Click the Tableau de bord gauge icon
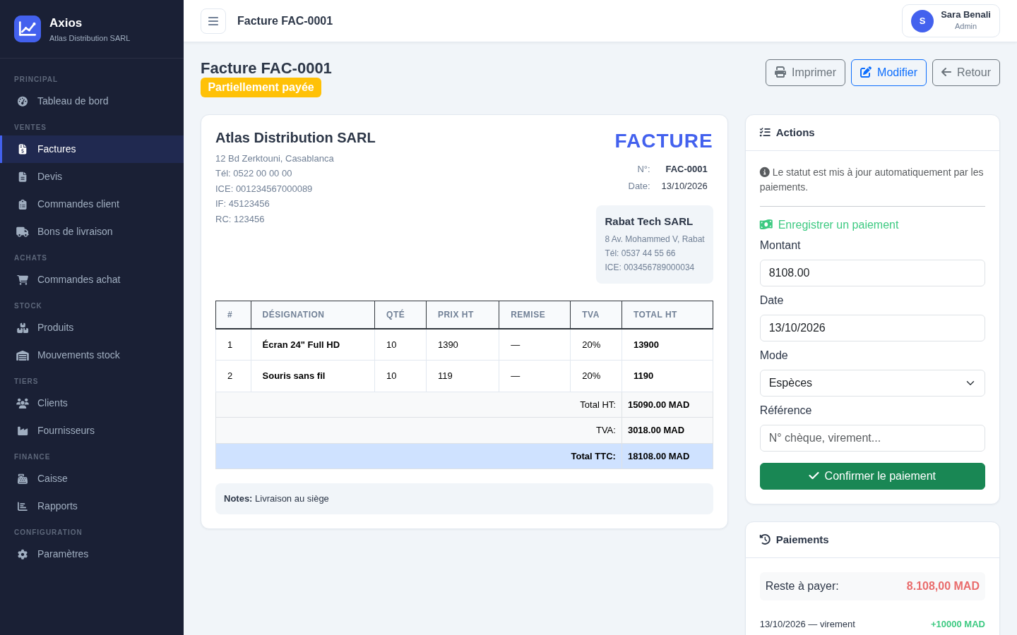The height and width of the screenshot is (635, 1017). 23,101
